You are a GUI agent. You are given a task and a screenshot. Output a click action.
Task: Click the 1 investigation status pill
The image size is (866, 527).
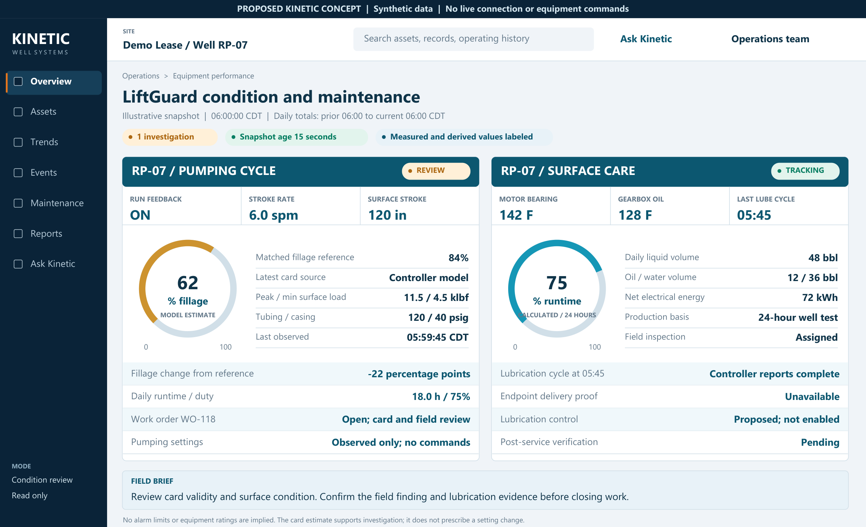[170, 137]
